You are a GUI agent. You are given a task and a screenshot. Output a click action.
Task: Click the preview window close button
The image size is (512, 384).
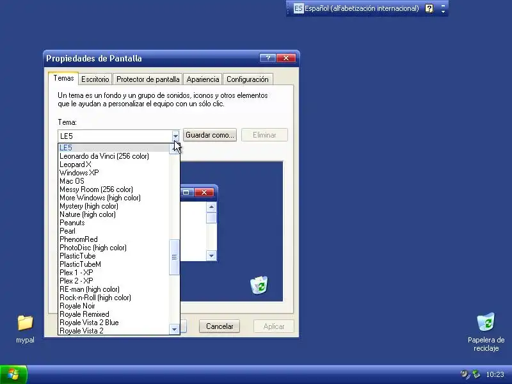click(x=204, y=193)
